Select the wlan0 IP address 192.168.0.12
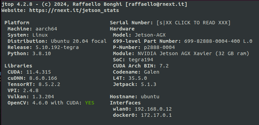Viewport: 259px width, 125px height. click(x=153, y=109)
